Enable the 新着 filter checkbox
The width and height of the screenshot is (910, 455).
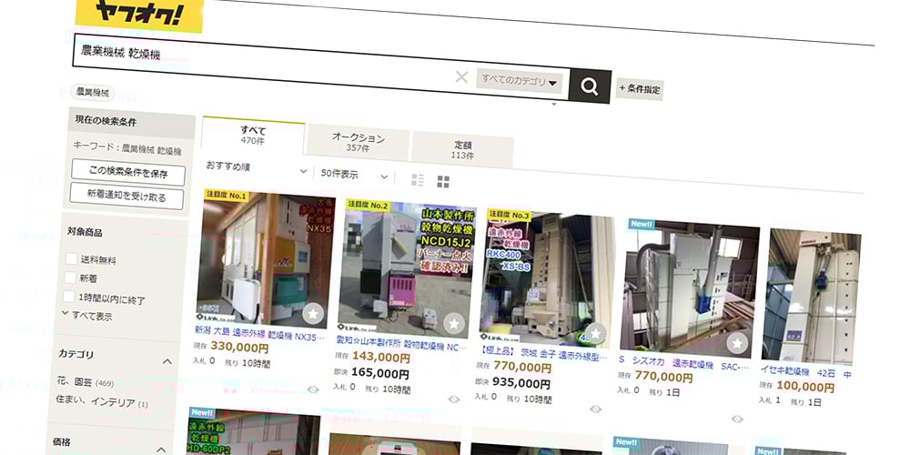click(71, 278)
